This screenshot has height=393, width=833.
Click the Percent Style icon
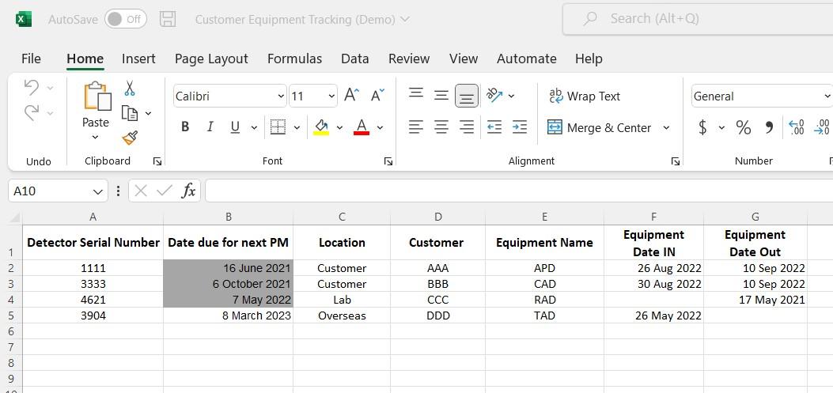pos(743,127)
